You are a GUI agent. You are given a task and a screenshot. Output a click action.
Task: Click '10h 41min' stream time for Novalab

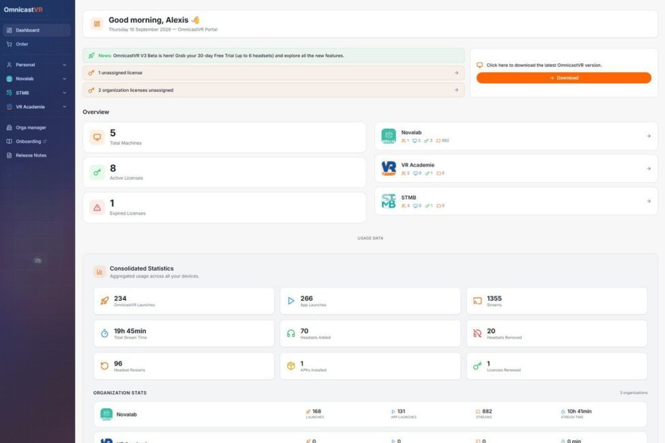(579, 411)
